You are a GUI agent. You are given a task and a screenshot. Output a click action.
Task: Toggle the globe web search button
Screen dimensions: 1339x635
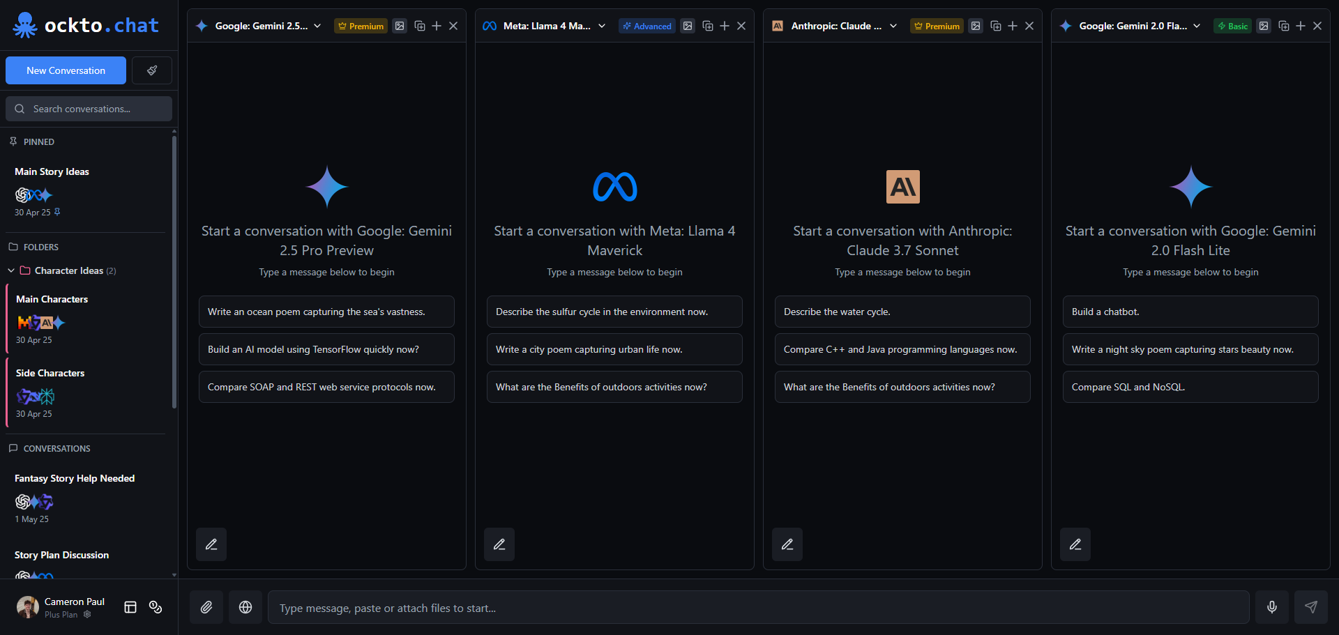[245, 607]
